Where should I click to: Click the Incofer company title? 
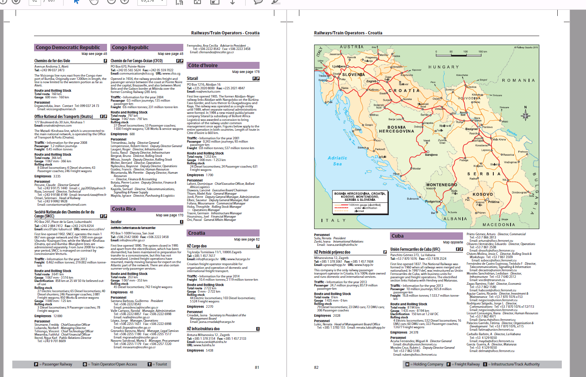coord(116,222)
